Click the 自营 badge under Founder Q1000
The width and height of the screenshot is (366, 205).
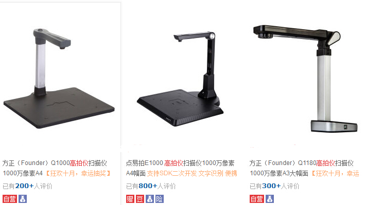pyautogui.click(x=10, y=199)
